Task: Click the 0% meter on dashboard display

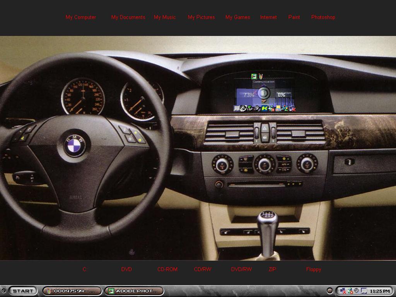Action: [x=282, y=95]
